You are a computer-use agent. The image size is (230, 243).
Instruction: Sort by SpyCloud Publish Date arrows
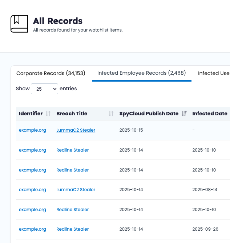[184, 114]
